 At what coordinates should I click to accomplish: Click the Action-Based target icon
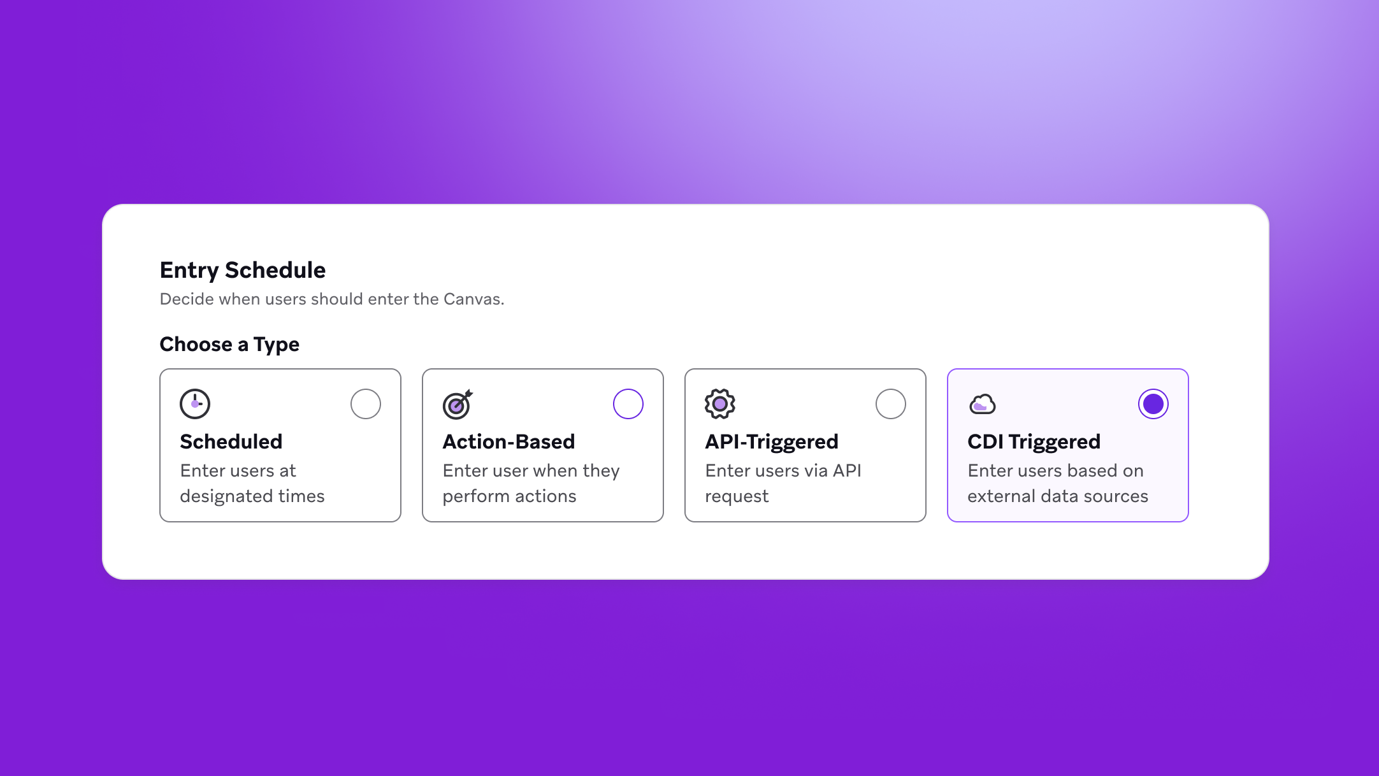click(458, 404)
